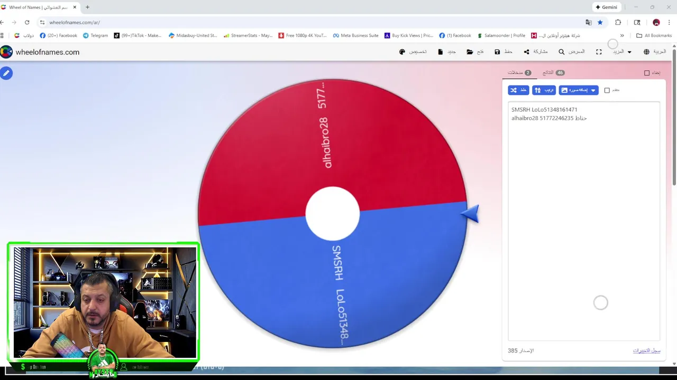Open the browser extensions puzzle icon

pyautogui.click(x=618, y=22)
